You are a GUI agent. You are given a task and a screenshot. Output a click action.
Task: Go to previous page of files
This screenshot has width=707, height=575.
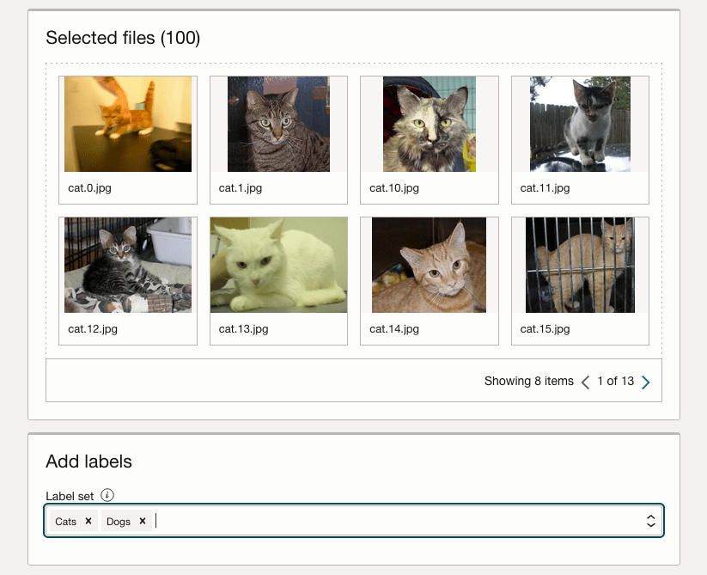586,382
